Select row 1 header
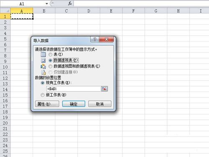The width and height of the screenshot is (209, 157). pos(5,16)
